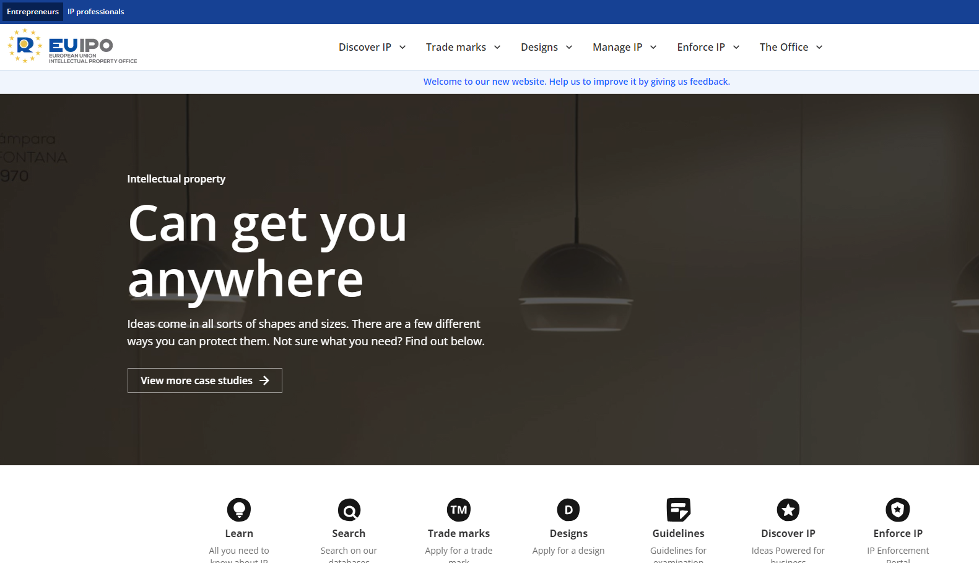Click the Enforce IP shield icon
The image size is (979, 563).
click(898, 510)
